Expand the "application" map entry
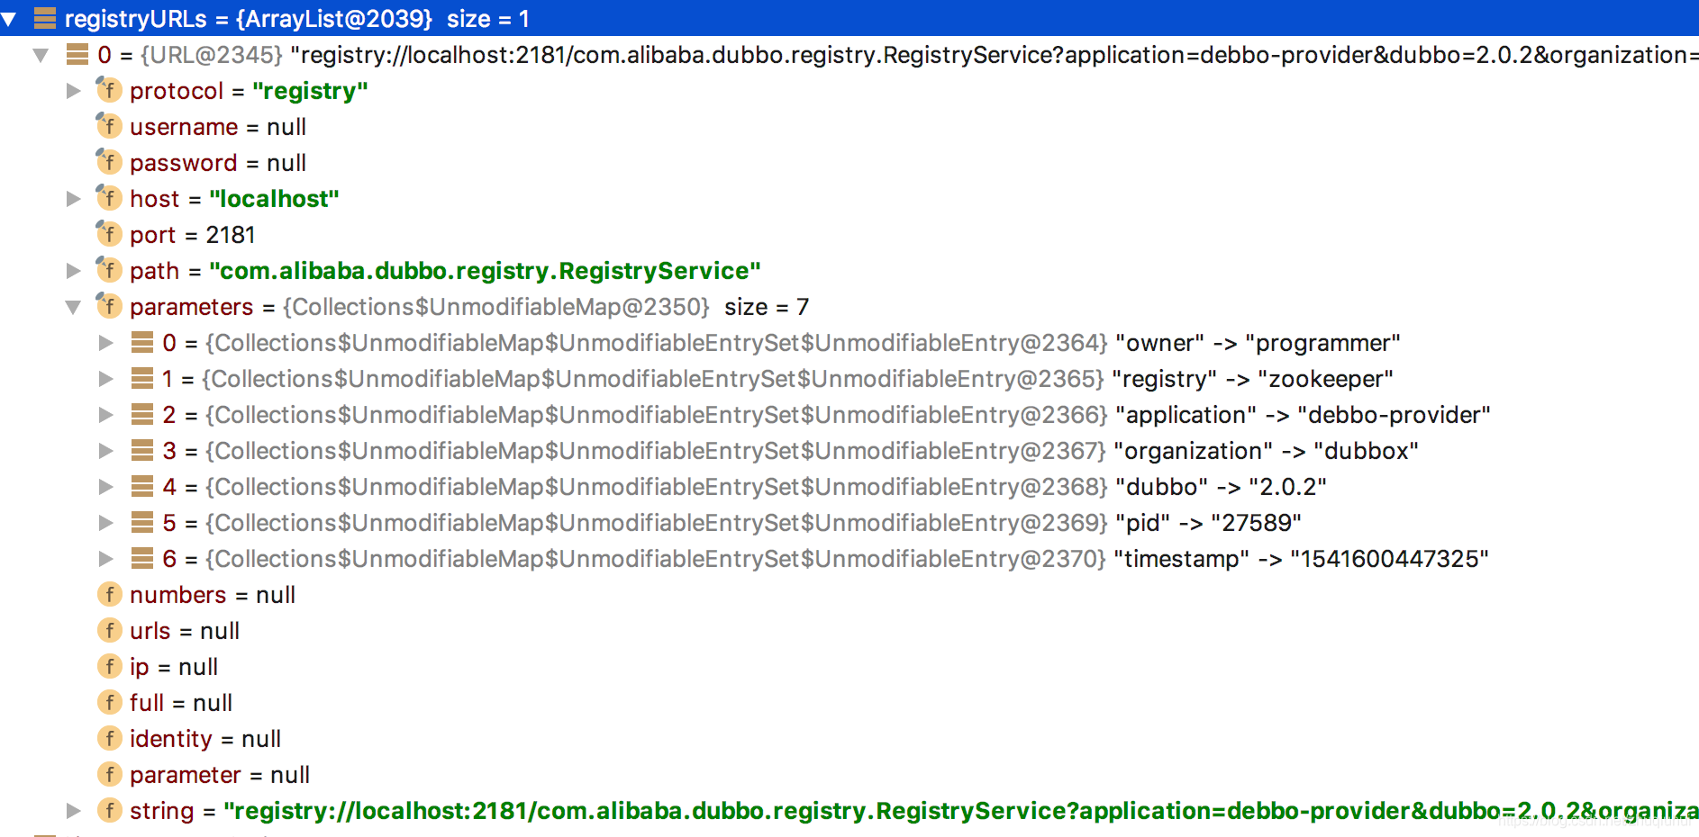Viewport: 1699px width, 837px height. tap(106, 415)
